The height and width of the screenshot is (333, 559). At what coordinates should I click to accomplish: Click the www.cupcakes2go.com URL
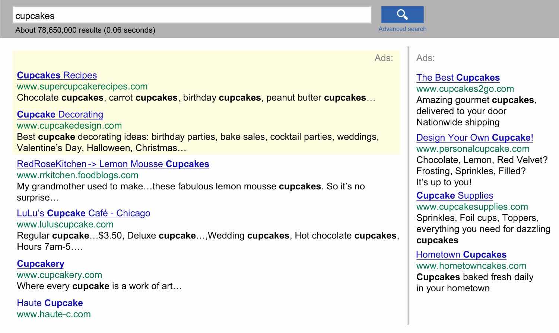pos(465,89)
